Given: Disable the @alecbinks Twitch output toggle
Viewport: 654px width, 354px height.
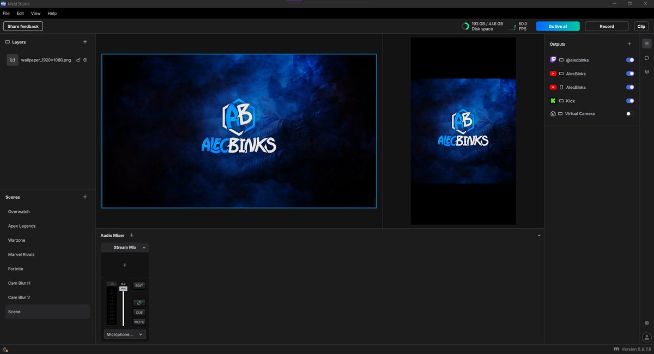Looking at the screenshot, I should pos(630,60).
